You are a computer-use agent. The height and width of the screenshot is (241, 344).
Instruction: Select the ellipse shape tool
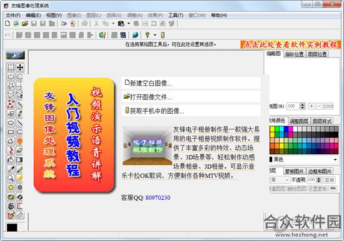point(11,123)
